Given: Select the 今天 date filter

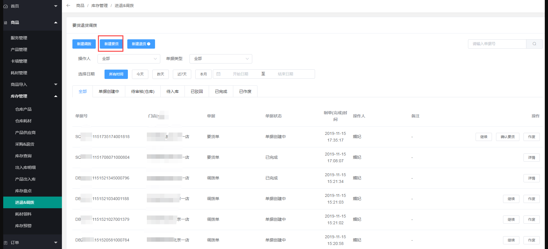Looking at the screenshot, I should click(140, 74).
